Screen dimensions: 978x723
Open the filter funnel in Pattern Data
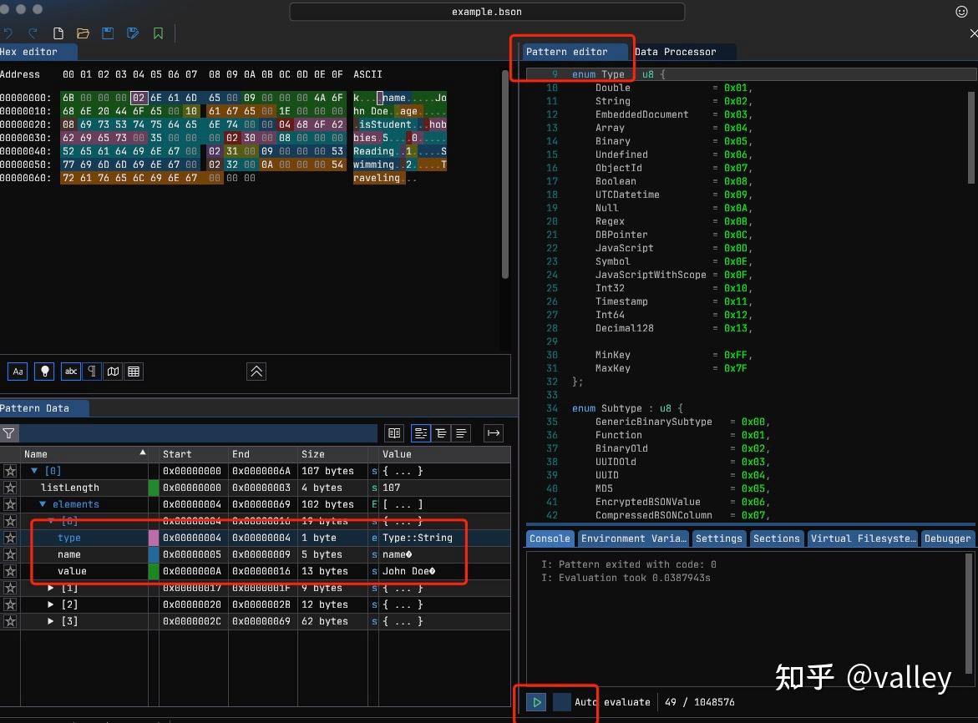pyautogui.click(x=9, y=433)
